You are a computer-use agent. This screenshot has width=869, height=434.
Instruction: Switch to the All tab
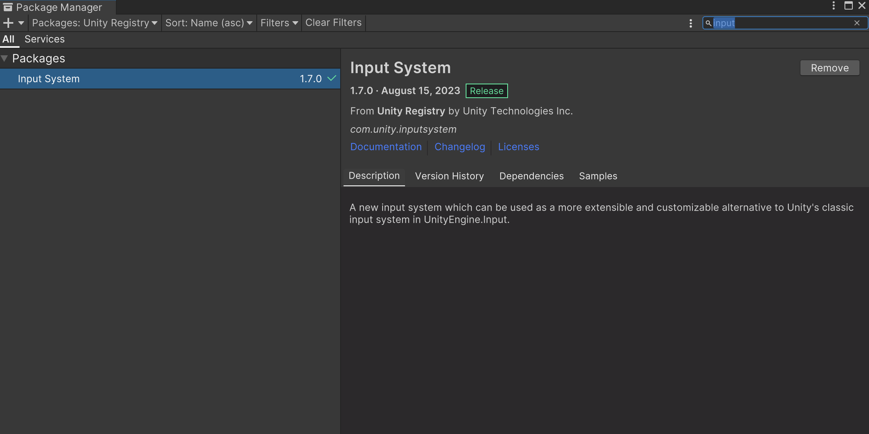pyautogui.click(x=8, y=39)
